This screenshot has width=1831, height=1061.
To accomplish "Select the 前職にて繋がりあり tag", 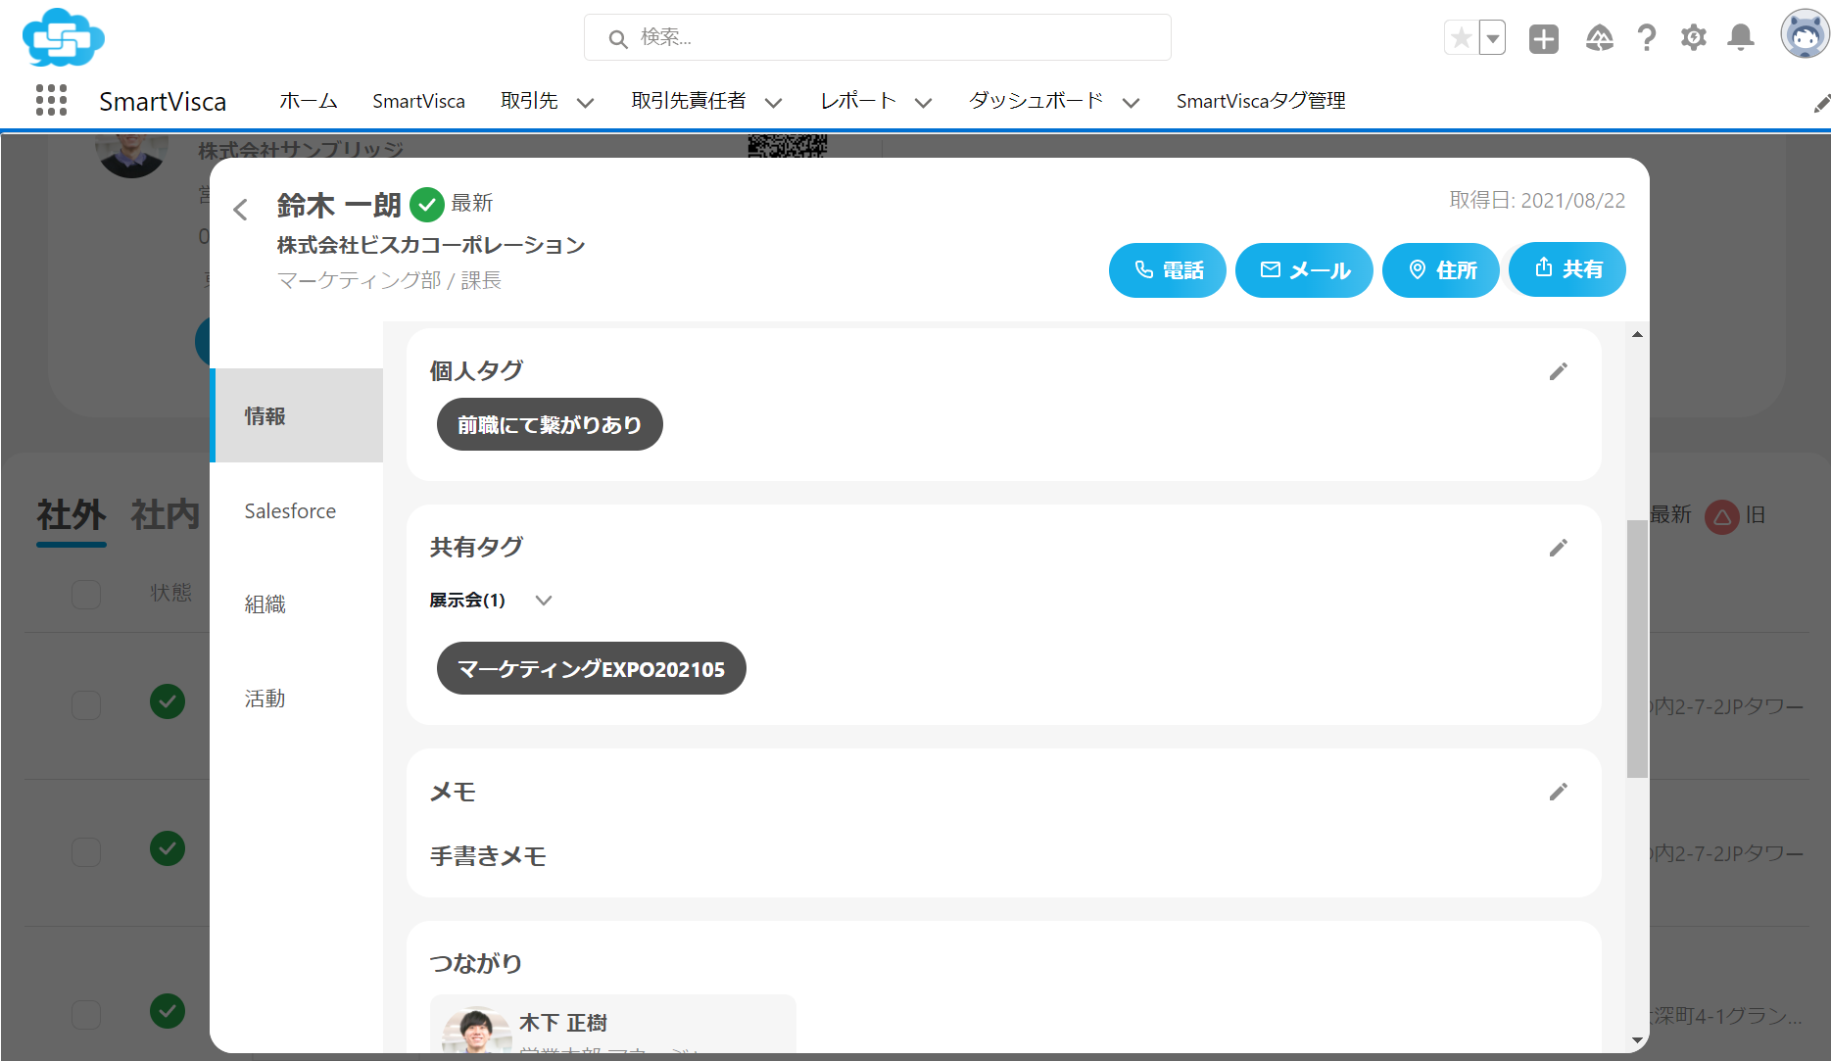I will click(x=550, y=424).
